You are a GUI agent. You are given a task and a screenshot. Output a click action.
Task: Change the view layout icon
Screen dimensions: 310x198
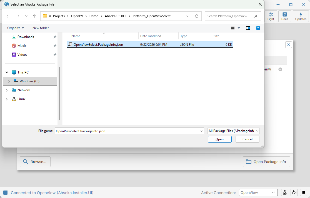(x=233, y=28)
